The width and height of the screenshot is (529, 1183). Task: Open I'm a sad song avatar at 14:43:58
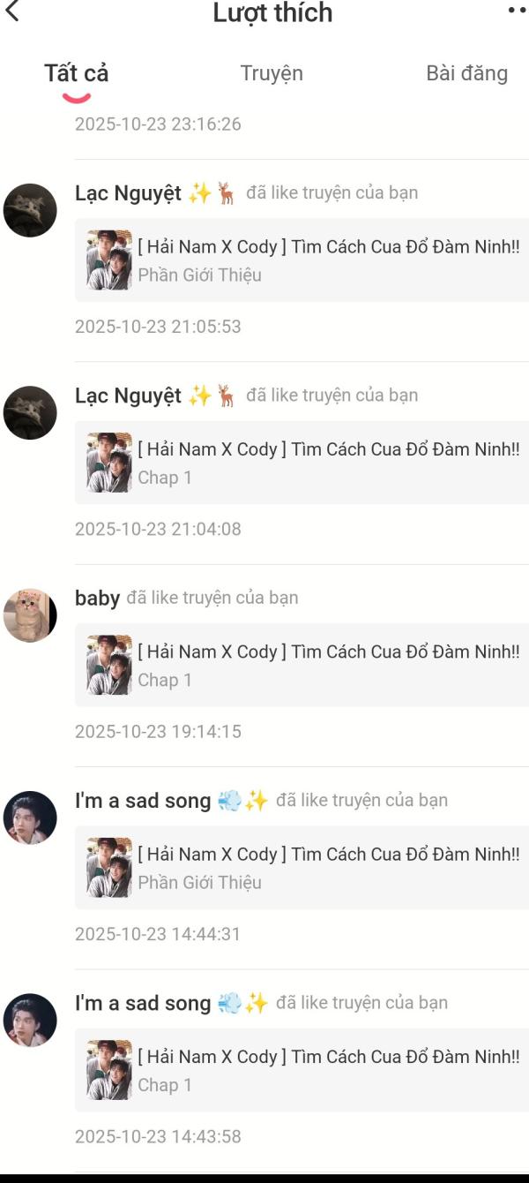point(30,1021)
